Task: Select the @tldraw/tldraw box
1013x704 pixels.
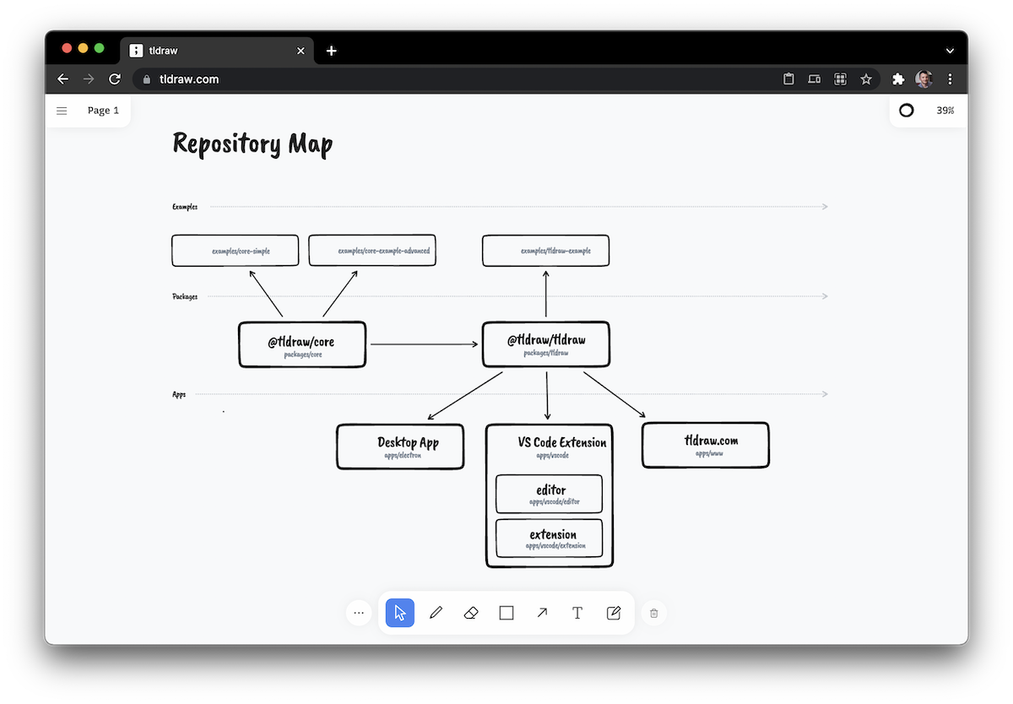Action: coord(545,344)
